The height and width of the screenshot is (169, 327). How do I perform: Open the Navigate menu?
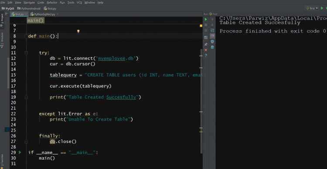point(29,3)
